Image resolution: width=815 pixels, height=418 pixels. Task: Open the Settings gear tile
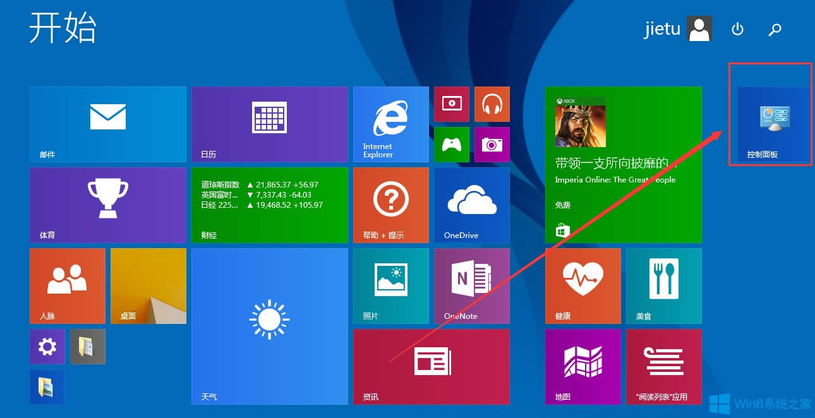[47, 346]
